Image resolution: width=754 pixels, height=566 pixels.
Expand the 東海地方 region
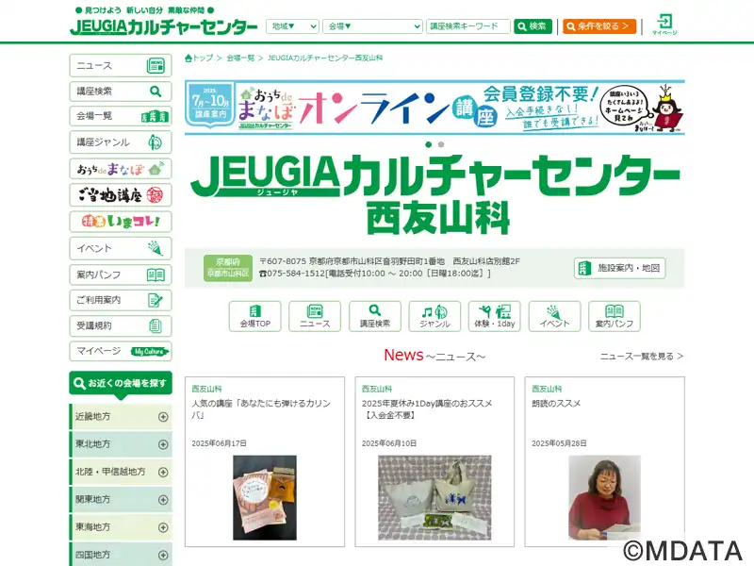tap(121, 527)
